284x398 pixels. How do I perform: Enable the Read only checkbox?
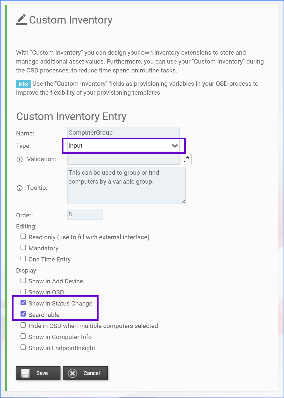point(23,237)
